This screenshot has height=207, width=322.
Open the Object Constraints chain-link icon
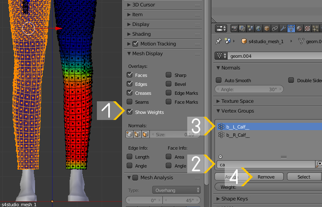(275, 28)
